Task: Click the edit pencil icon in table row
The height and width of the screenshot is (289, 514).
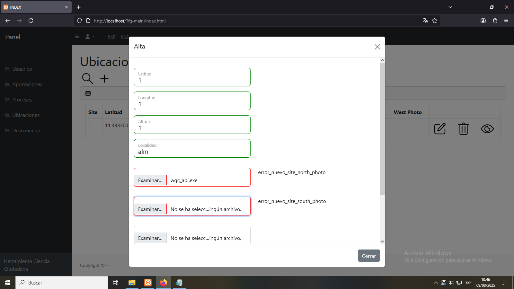Action: [x=440, y=129]
